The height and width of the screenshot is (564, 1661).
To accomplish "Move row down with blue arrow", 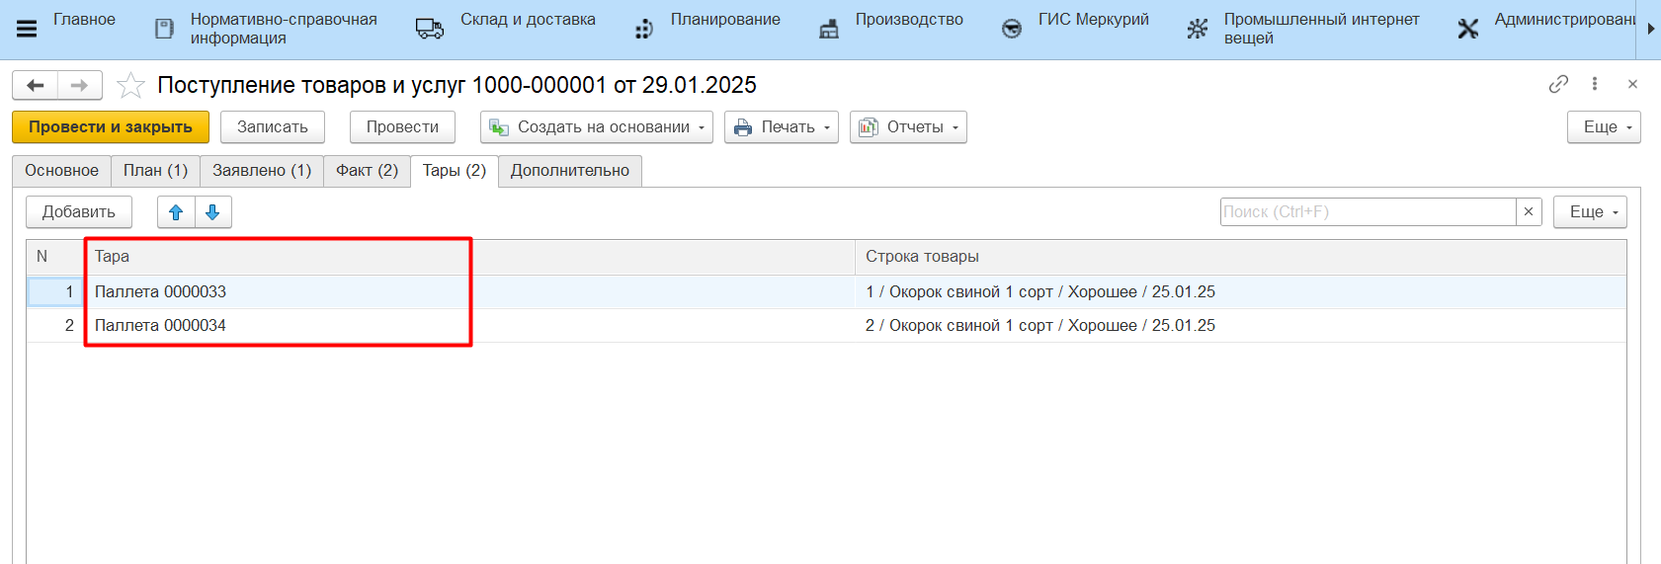I will click(212, 212).
